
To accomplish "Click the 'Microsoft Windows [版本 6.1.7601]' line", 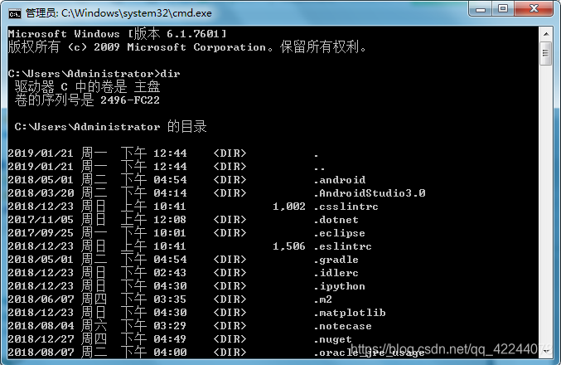I will (118, 34).
